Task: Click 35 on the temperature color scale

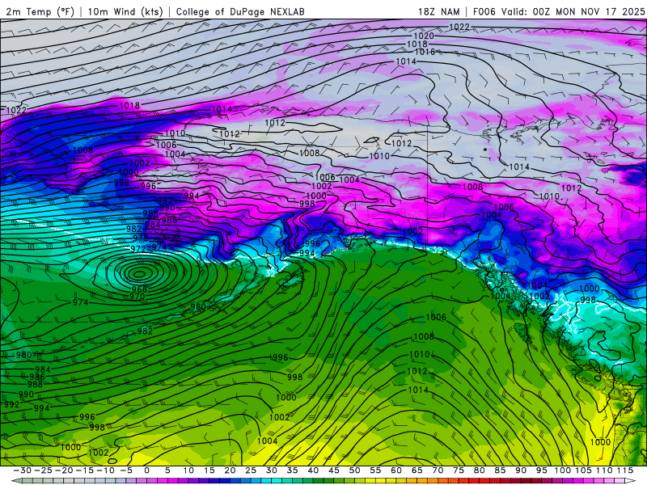Action: (292, 470)
